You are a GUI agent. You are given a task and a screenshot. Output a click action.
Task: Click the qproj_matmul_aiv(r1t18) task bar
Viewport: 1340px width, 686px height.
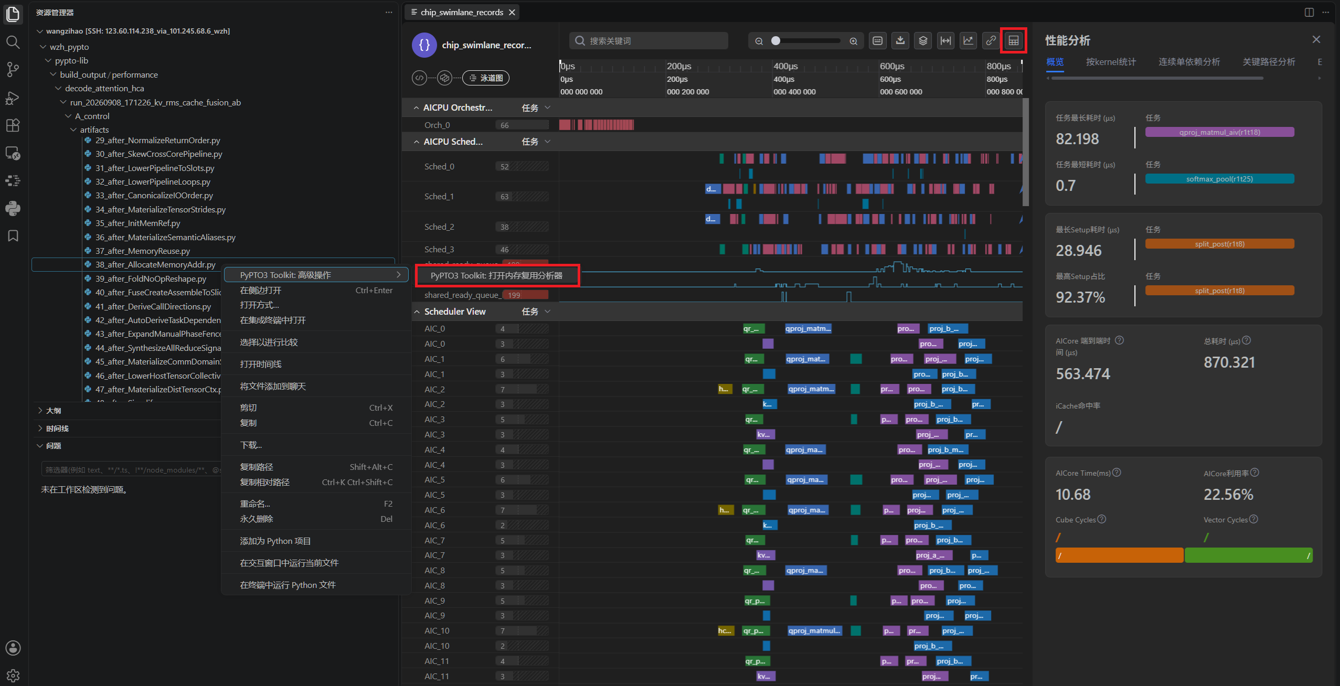1219,132
